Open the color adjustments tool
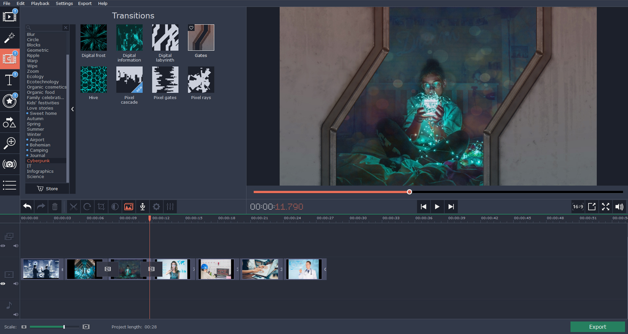This screenshot has height=334, width=628. pos(115,207)
